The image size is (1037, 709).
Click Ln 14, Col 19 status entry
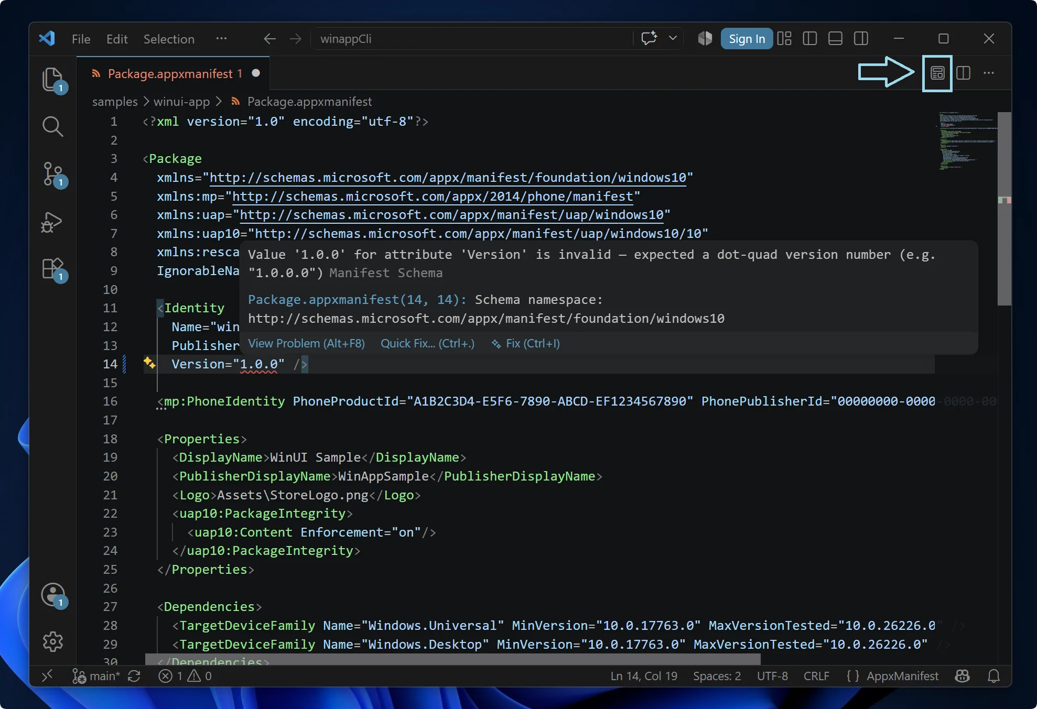coord(644,676)
